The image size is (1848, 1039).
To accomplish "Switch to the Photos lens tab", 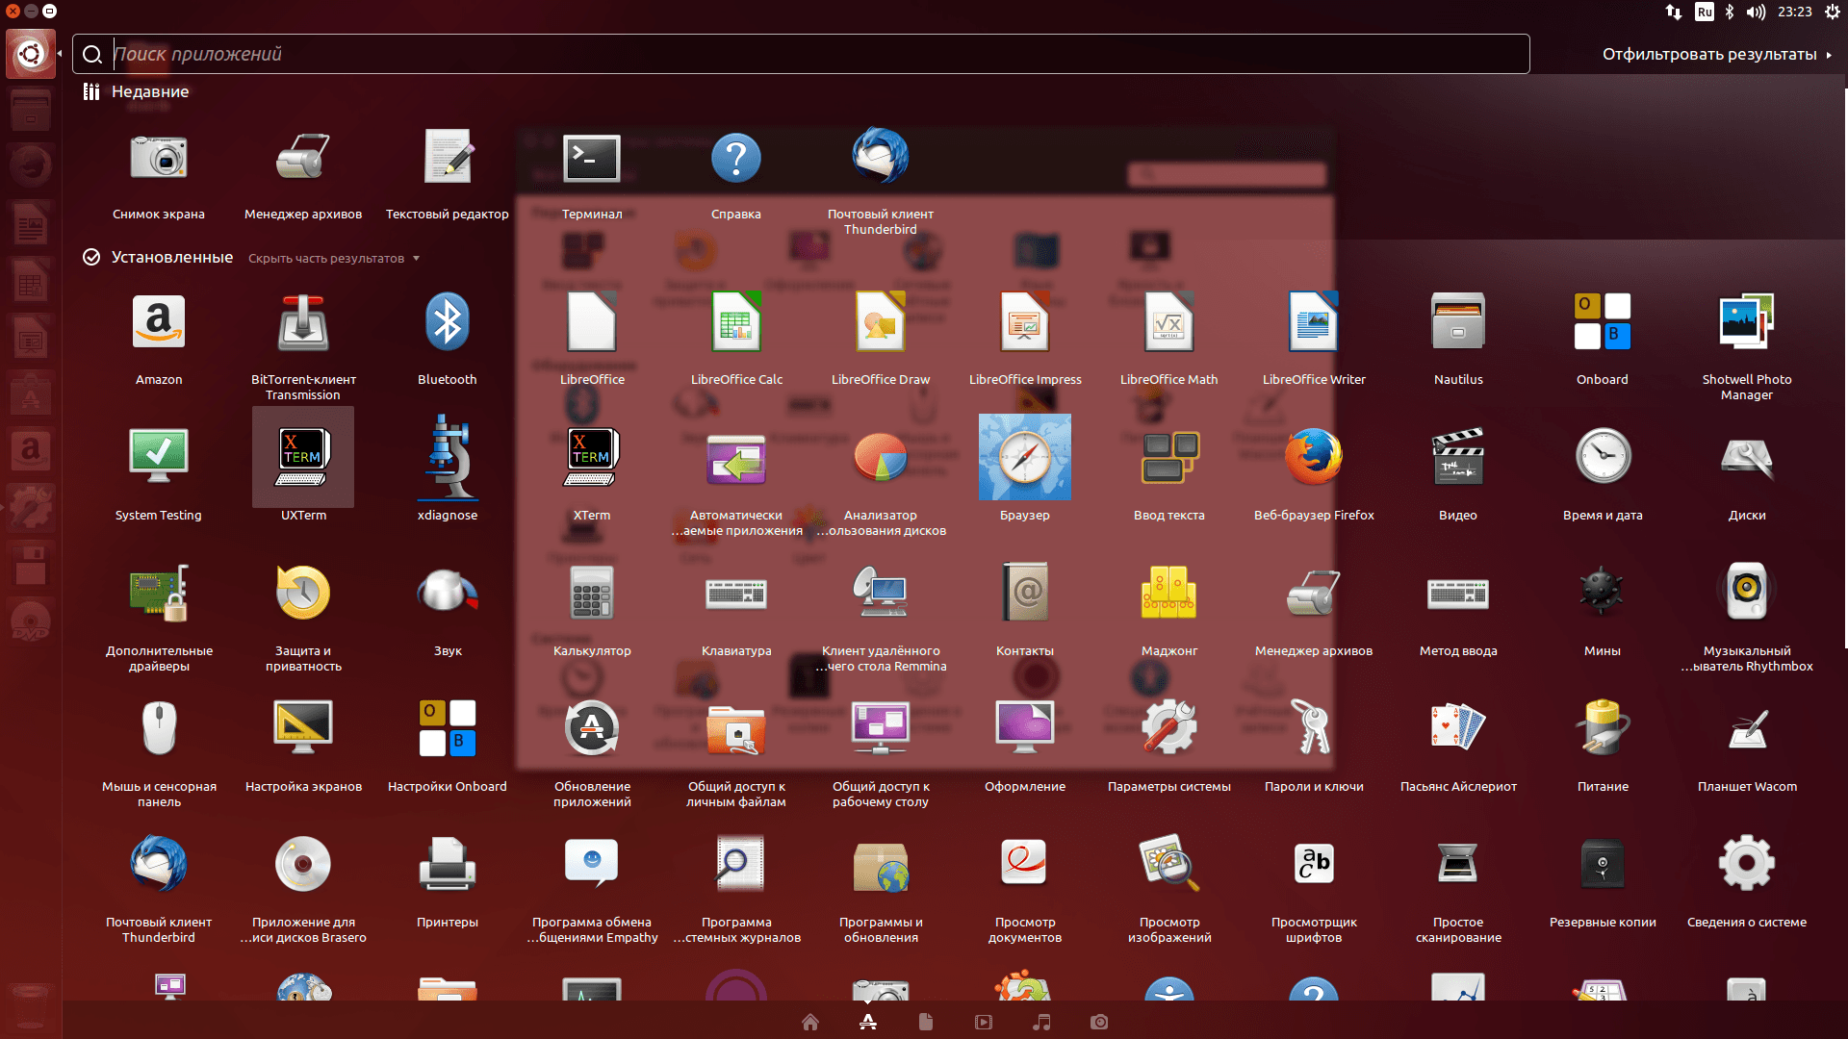I will [x=1099, y=1022].
